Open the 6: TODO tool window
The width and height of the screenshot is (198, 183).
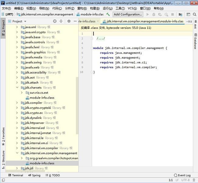click(x=53, y=175)
